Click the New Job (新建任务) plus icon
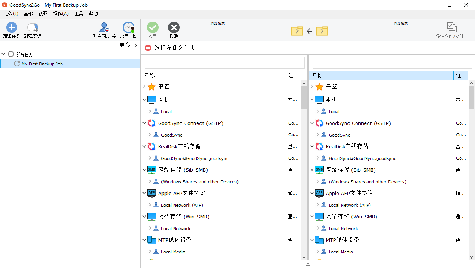 pyautogui.click(x=11, y=28)
